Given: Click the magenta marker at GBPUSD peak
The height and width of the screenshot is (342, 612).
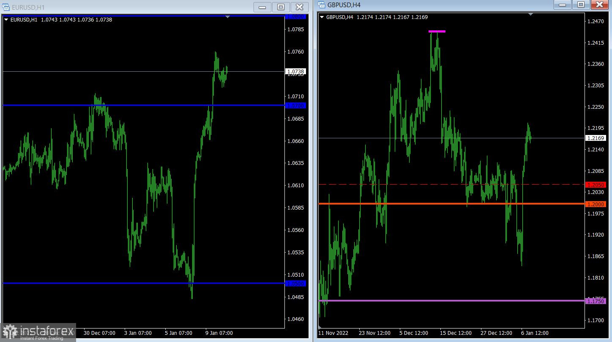Looking at the screenshot, I should point(437,31).
